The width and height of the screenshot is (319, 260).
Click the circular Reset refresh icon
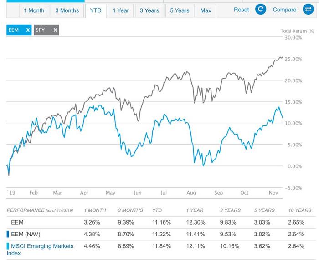[x=261, y=10]
